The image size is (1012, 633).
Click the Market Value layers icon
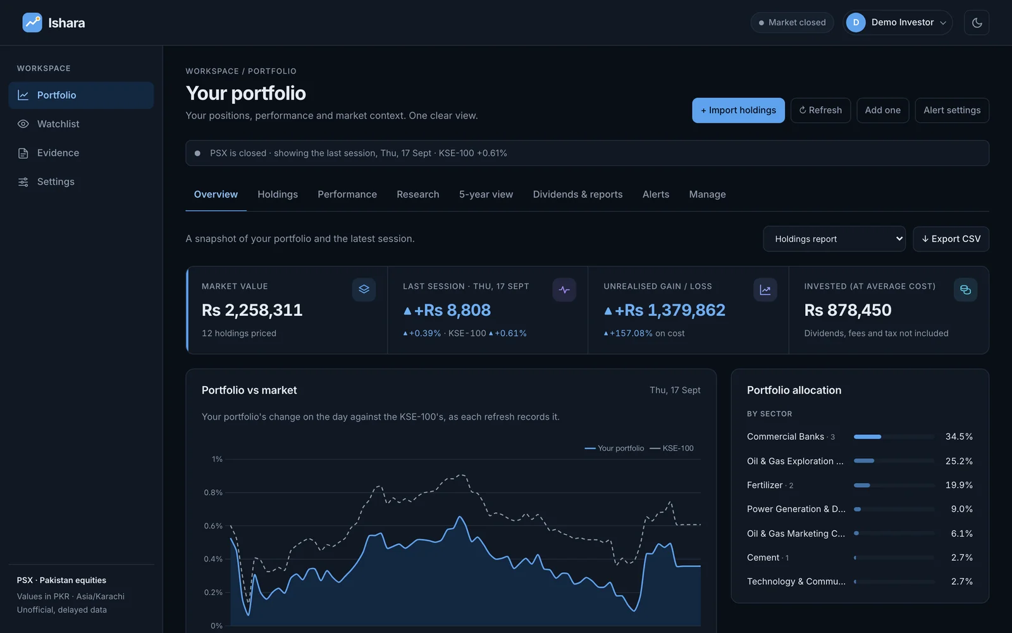(x=364, y=290)
